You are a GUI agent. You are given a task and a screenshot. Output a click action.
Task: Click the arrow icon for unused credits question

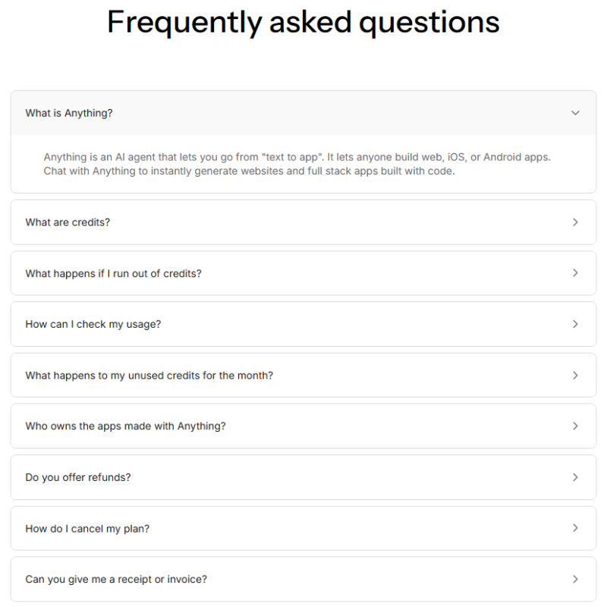[575, 376]
